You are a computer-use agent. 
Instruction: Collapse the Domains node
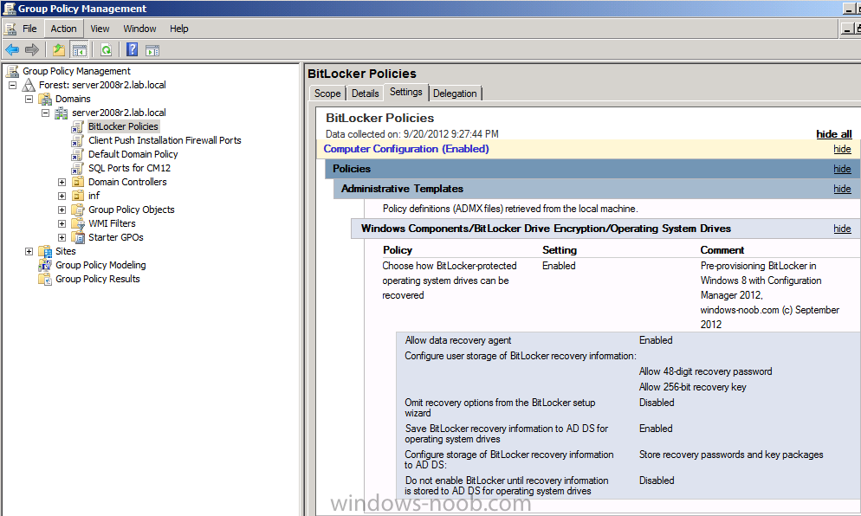click(29, 99)
